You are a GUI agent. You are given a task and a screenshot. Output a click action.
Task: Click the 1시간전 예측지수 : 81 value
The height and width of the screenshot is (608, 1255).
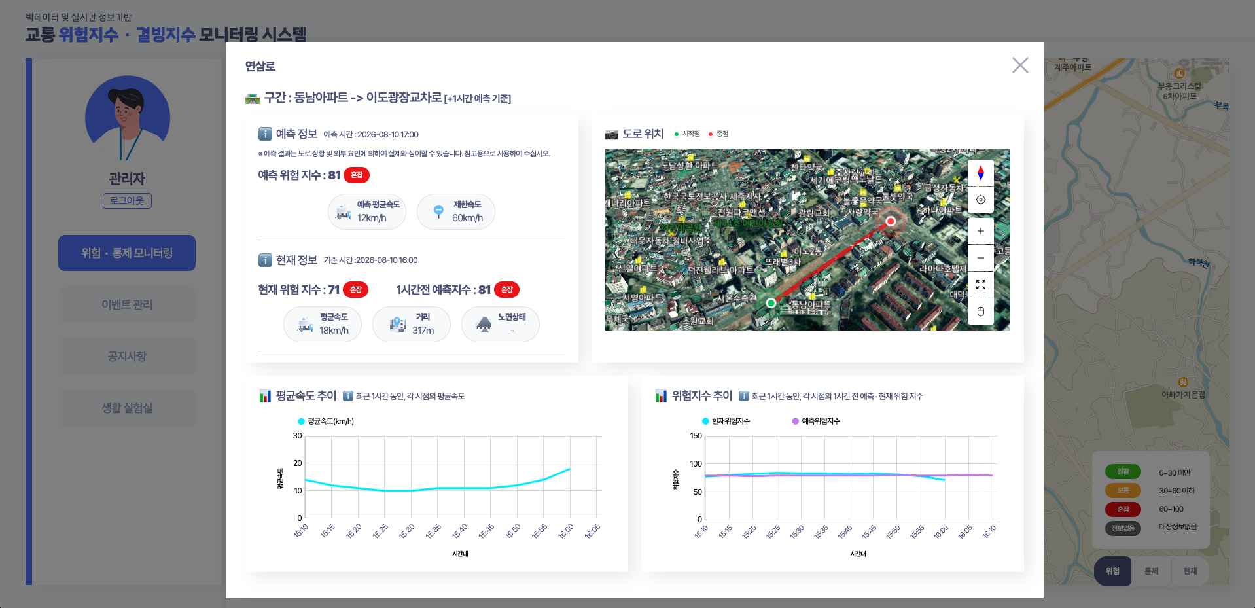[444, 290]
